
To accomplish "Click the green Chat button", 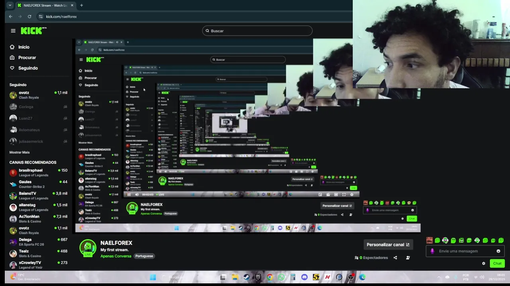I will 497,263.
